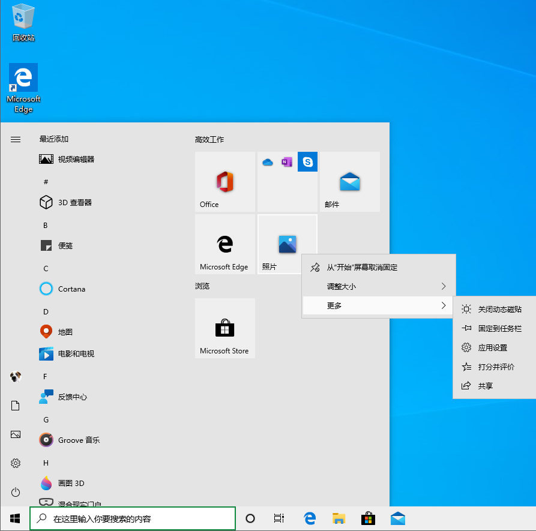Click the Windows Start button
536x531 pixels.
tap(14, 518)
